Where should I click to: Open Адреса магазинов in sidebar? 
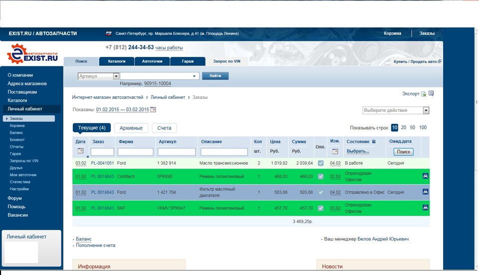(27, 83)
